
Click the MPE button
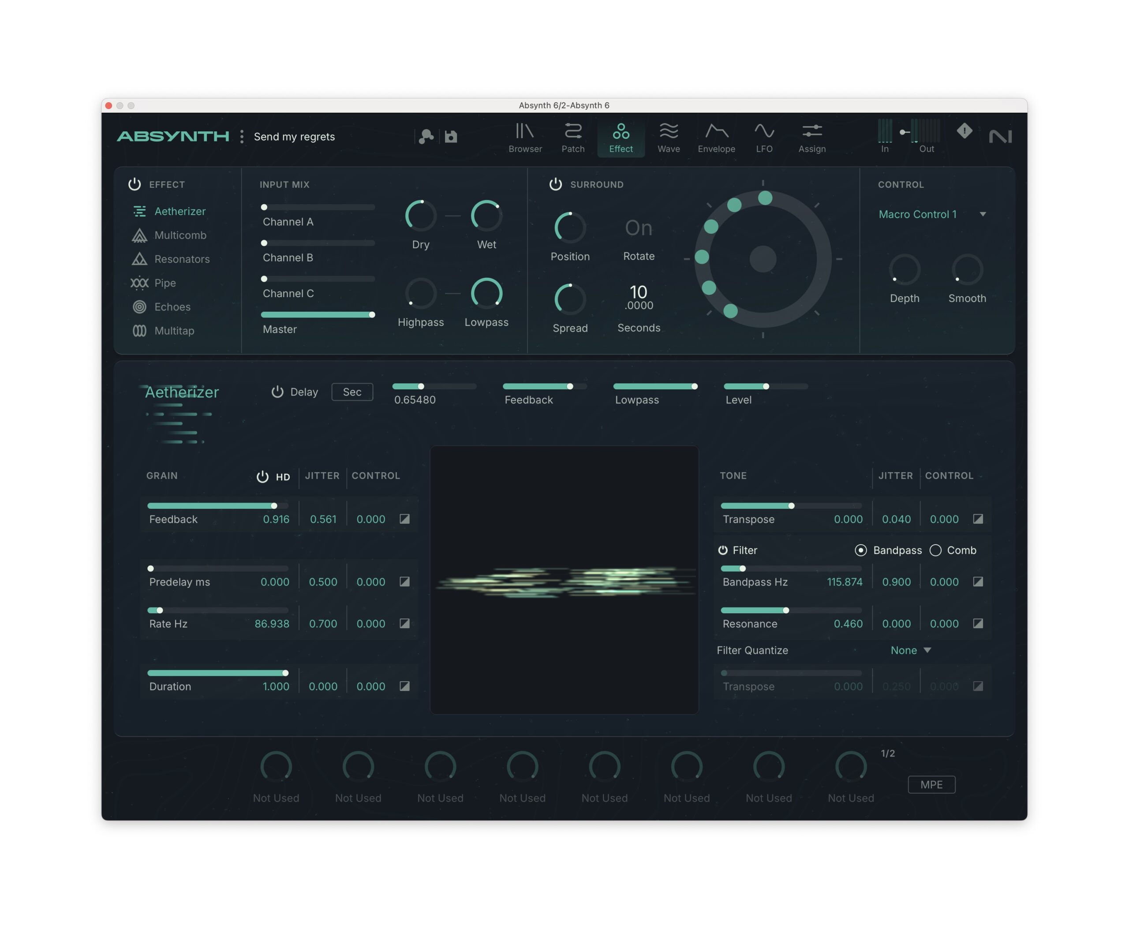coord(931,784)
